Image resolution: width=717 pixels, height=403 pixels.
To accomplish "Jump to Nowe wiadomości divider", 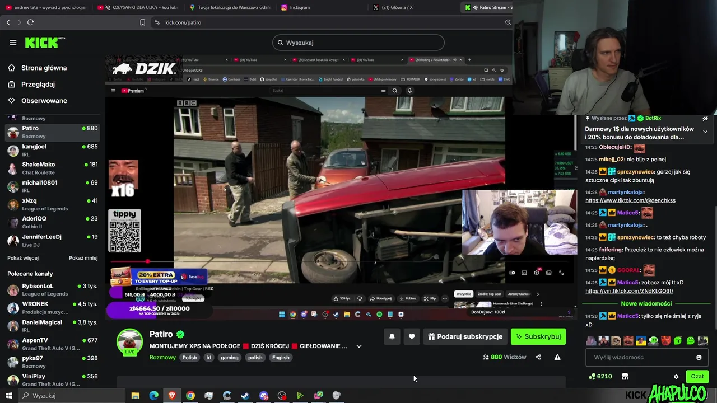I will [x=646, y=303].
